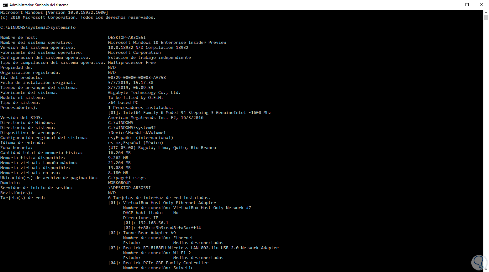489x272 pixels.
Task: Click the 'Versión del BIOS:' label
Action: coord(22,118)
